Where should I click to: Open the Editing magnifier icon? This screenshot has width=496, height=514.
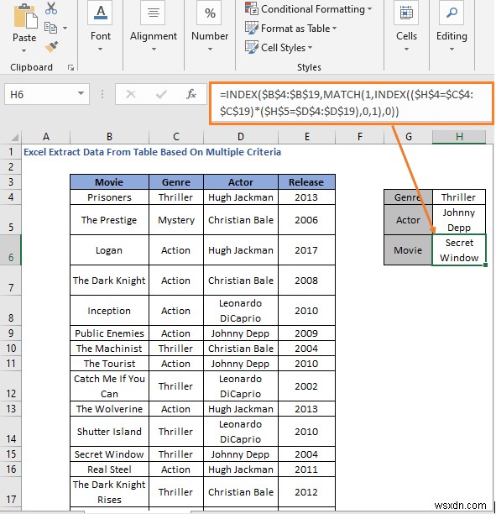point(452,13)
